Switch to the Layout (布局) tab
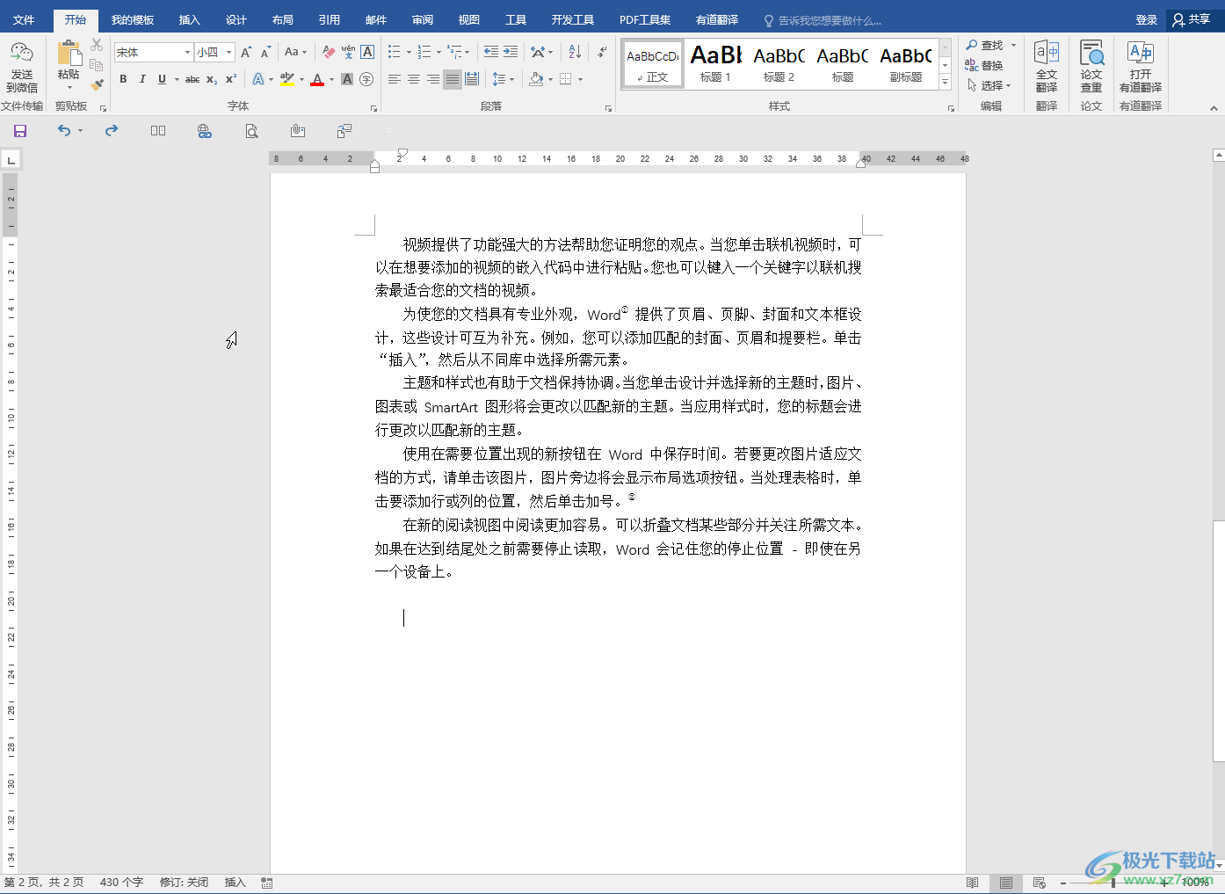Image resolution: width=1225 pixels, height=894 pixels. tap(283, 19)
